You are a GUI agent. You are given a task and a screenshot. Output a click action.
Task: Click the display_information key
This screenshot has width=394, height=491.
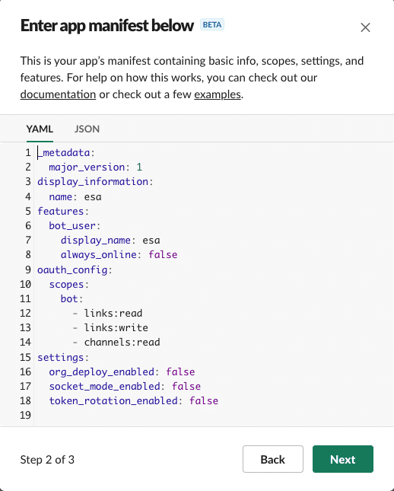pos(93,182)
